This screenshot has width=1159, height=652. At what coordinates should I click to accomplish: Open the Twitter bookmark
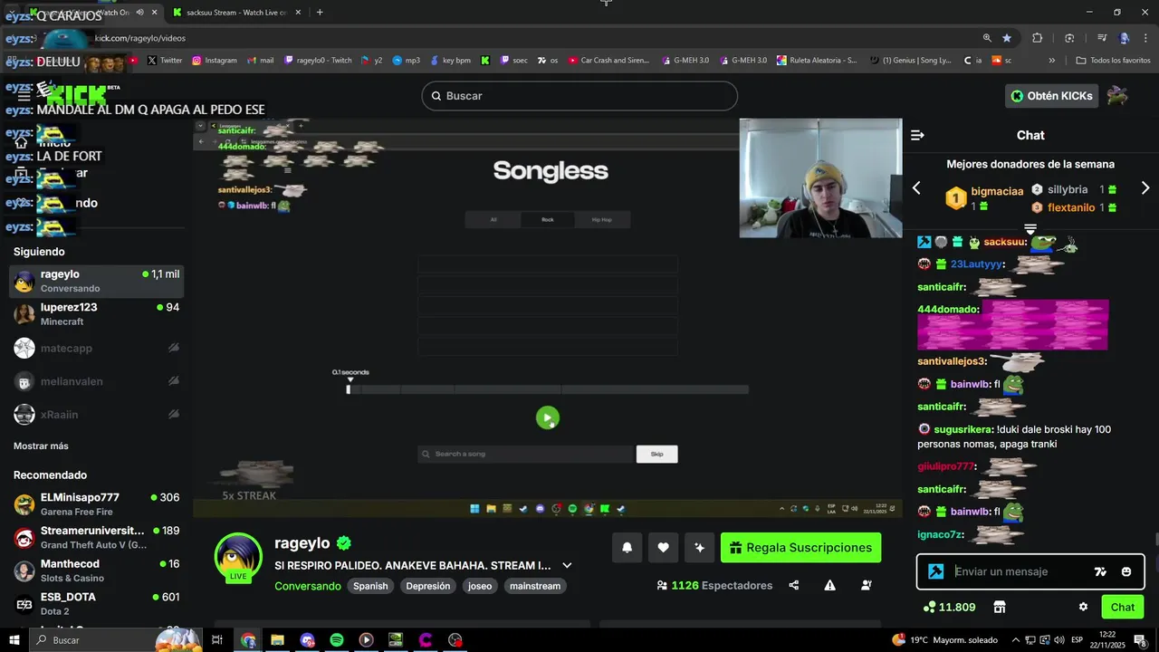[x=165, y=61]
